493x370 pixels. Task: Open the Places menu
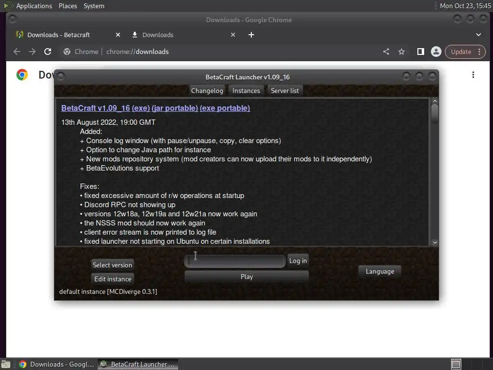click(67, 6)
